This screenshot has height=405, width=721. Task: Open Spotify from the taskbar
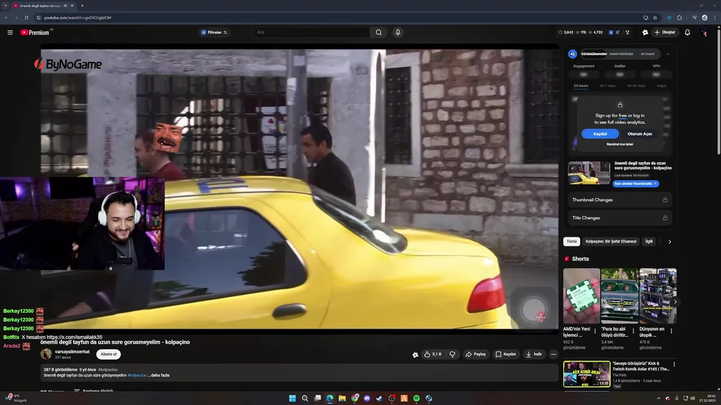[x=416, y=398]
